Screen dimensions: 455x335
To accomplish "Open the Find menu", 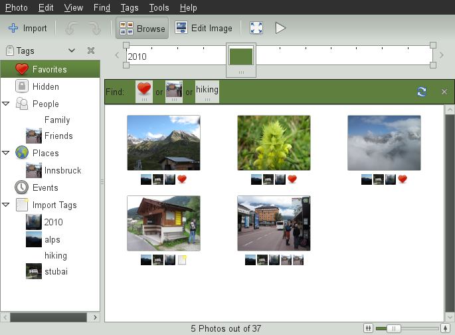I will [x=102, y=8].
